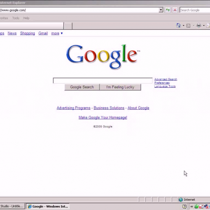This screenshot has height=210, width=210.
Task: Click Make Google Your Homepage link
Action: coord(103,118)
